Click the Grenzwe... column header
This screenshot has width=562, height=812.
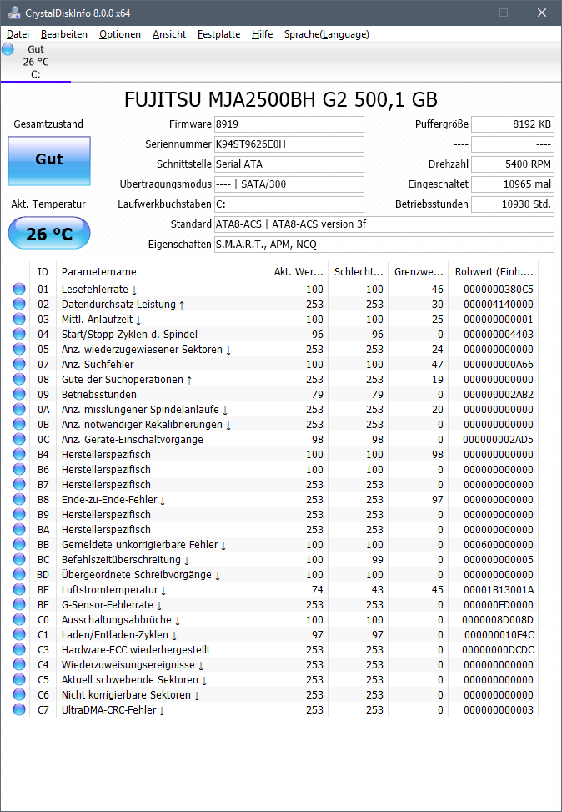tap(418, 272)
